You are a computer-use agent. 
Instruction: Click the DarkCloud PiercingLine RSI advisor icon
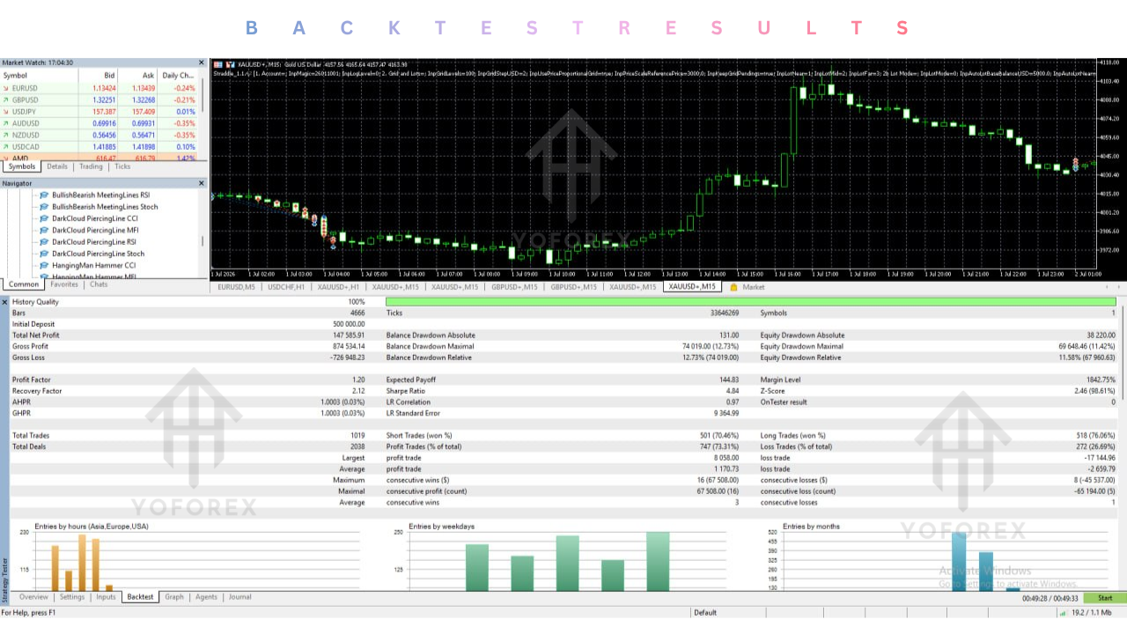coord(44,241)
